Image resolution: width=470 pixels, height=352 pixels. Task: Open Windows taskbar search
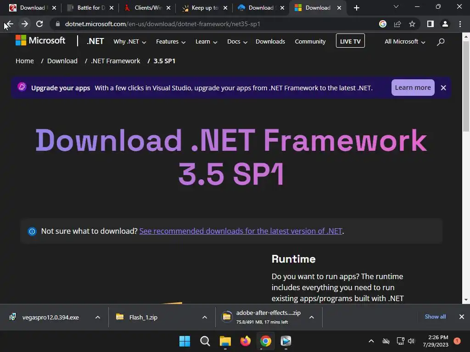[x=205, y=341]
